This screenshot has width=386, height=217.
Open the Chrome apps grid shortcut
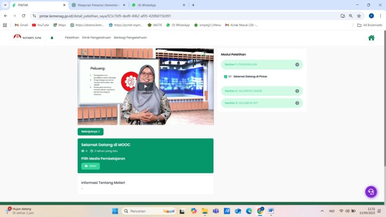click(x=5, y=25)
